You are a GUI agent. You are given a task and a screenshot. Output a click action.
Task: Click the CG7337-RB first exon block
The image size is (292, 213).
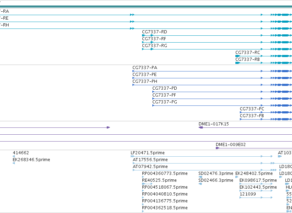(238, 63)
